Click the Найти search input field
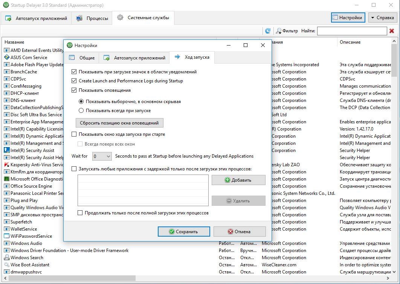 click(352, 31)
